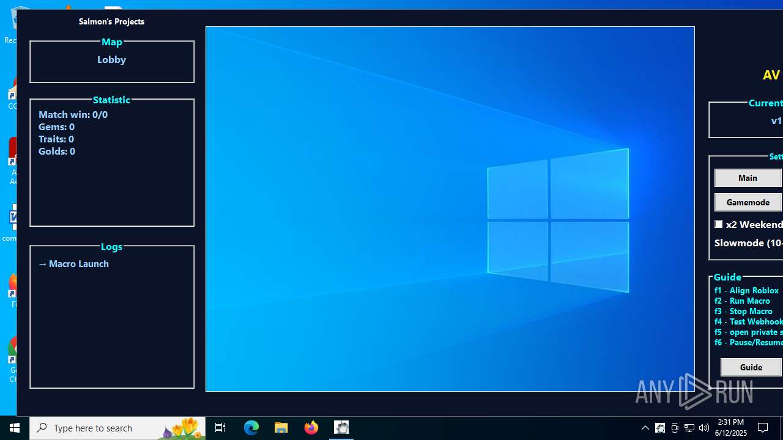Show hidden system tray icons
Screen dimensions: 783x440
coord(645,428)
